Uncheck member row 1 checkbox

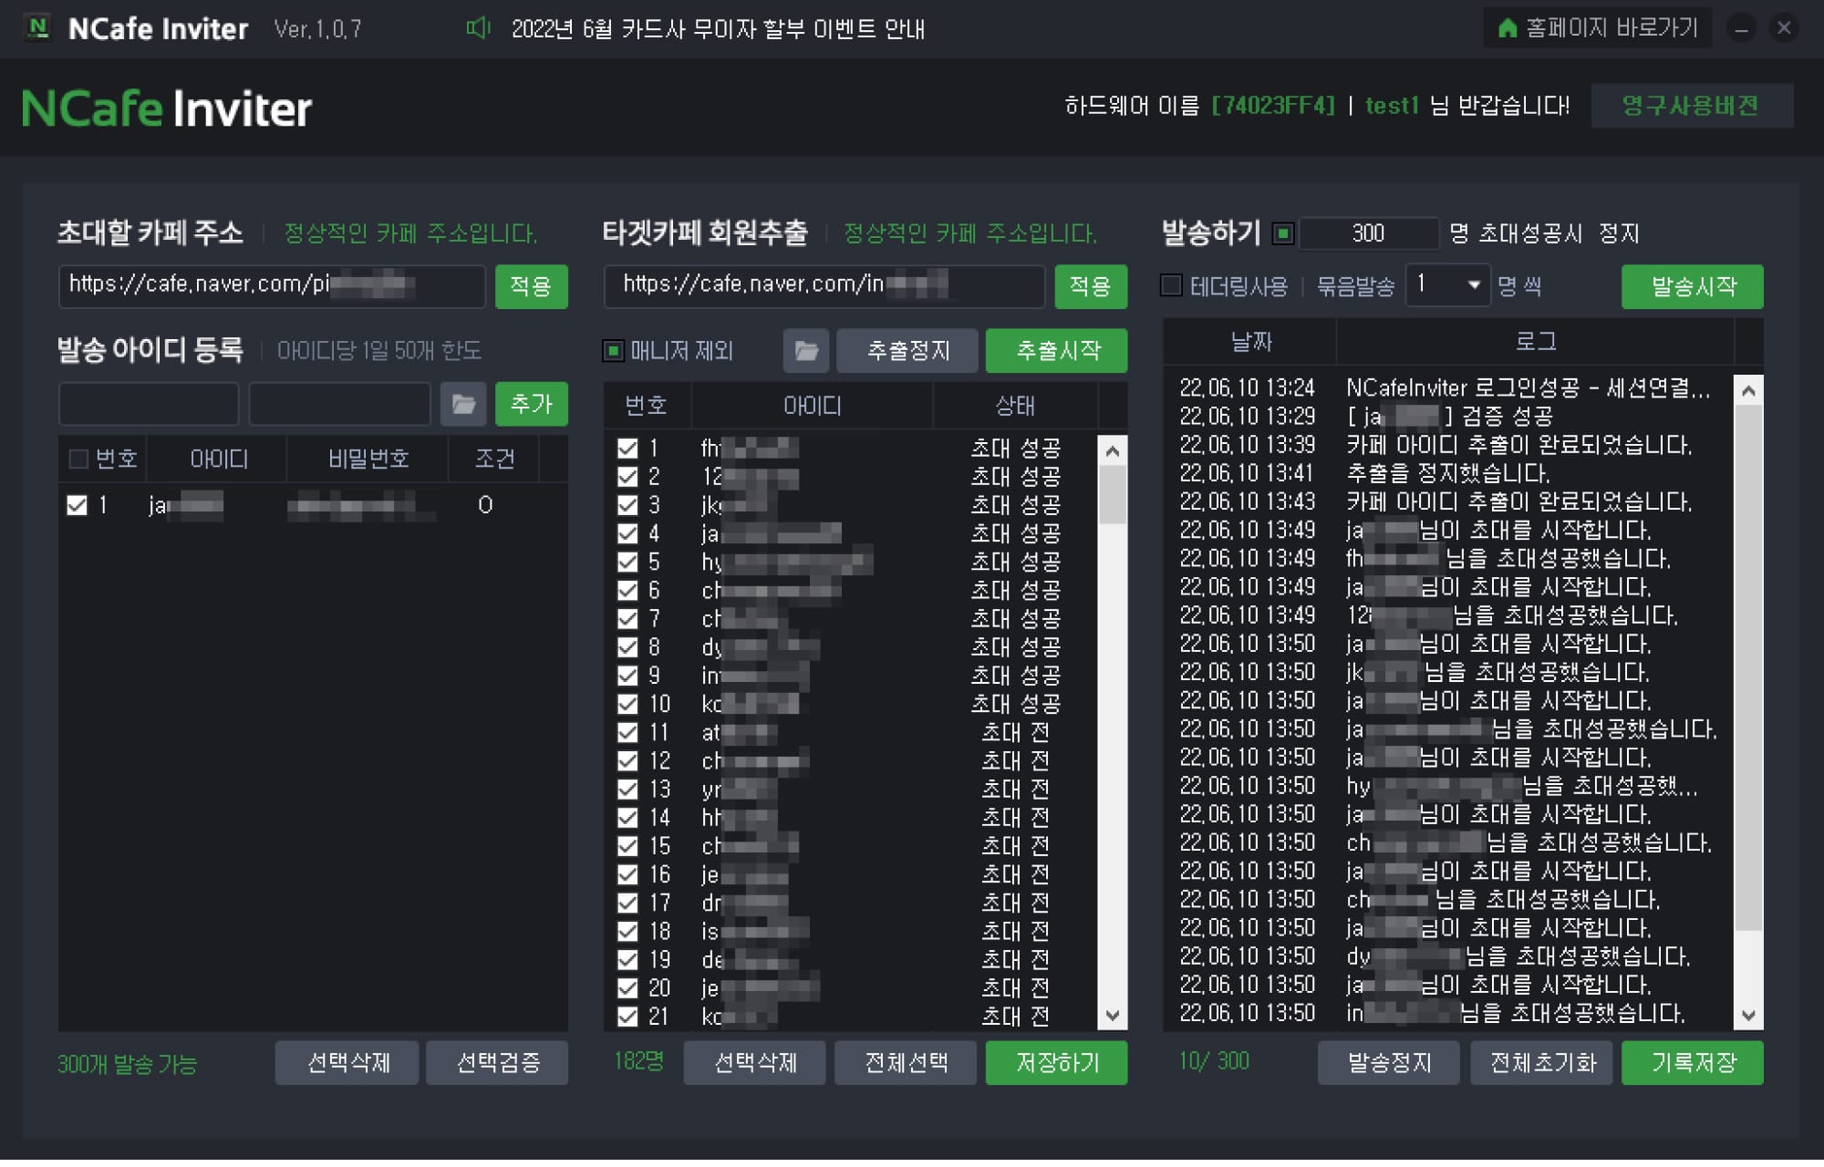click(x=627, y=448)
